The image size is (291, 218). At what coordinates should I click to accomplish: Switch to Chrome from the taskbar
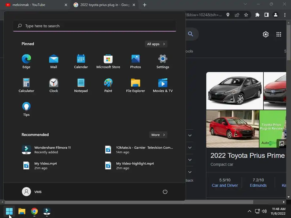(x=34, y=211)
